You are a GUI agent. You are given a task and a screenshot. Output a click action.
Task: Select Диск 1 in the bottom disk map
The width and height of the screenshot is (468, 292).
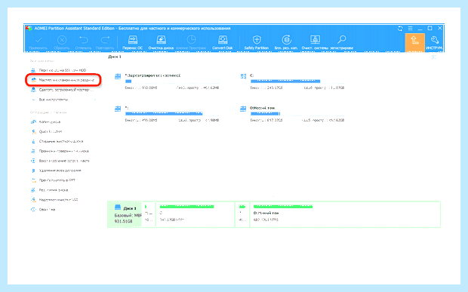click(124, 215)
